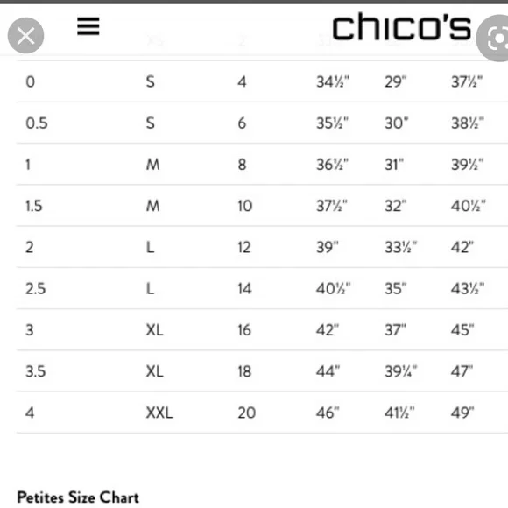Image resolution: width=508 pixels, height=508 pixels.
Task: Click the numeric size 20 cell
Action: point(246,413)
